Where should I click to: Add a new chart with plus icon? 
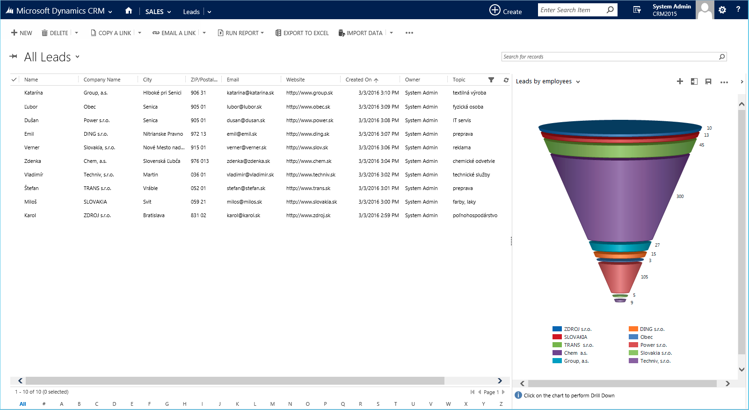pos(680,81)
